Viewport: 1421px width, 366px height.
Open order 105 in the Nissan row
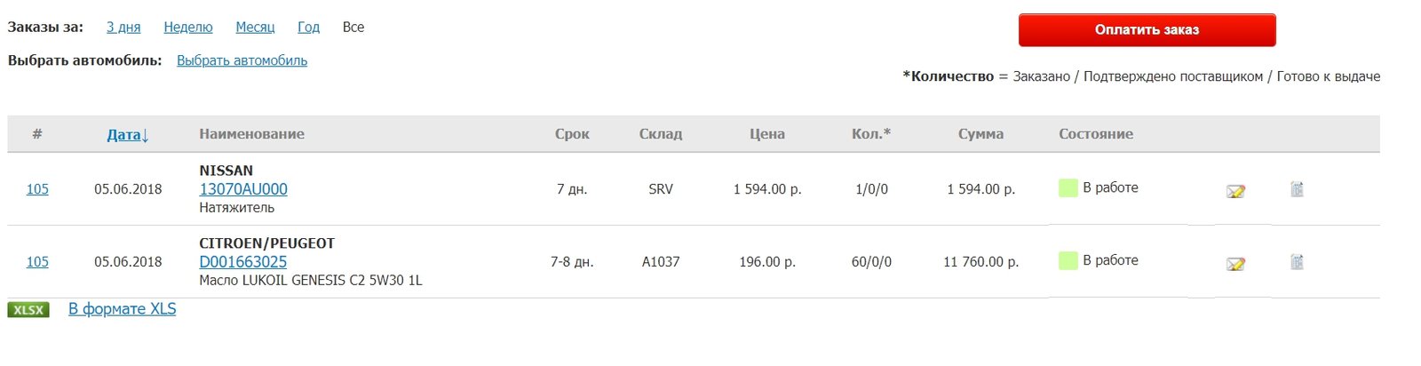pyautogui.click(x=37, y=189)
